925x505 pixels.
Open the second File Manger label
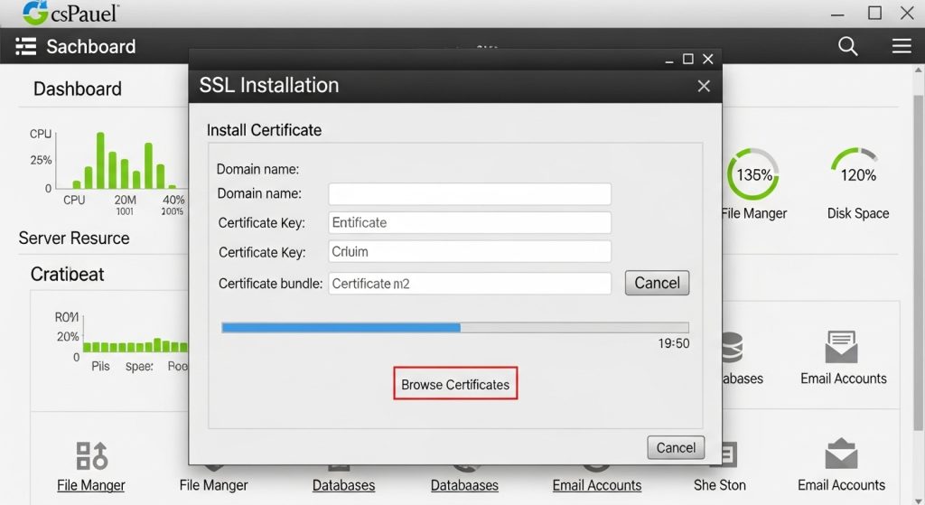click(x=213, y=485)
